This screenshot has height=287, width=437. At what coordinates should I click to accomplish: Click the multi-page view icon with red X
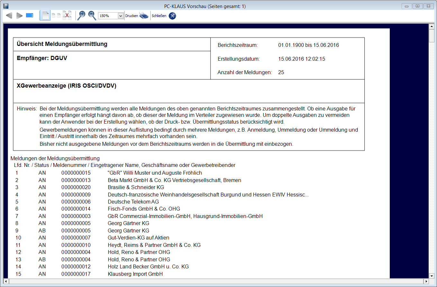[x=67, y=15]
